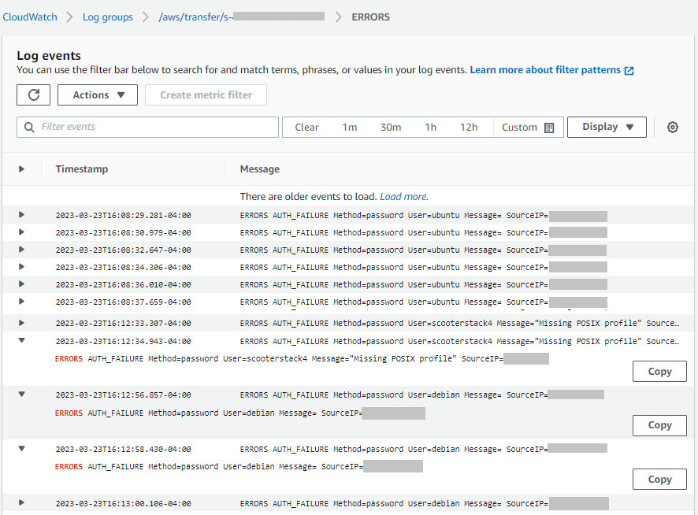Click the magnifying glass in the filter field
Screen dimensions: 698x515
coord(29,126)
